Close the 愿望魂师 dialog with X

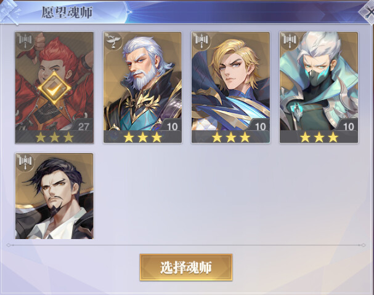pyautogui.click(x=367, y=12)
